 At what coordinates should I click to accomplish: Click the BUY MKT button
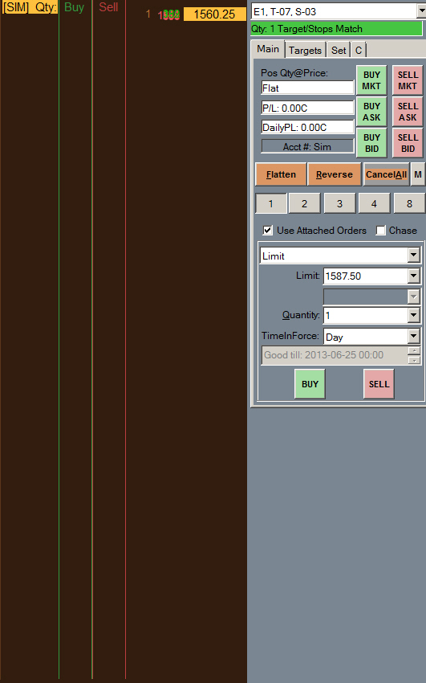click(371, 80)
